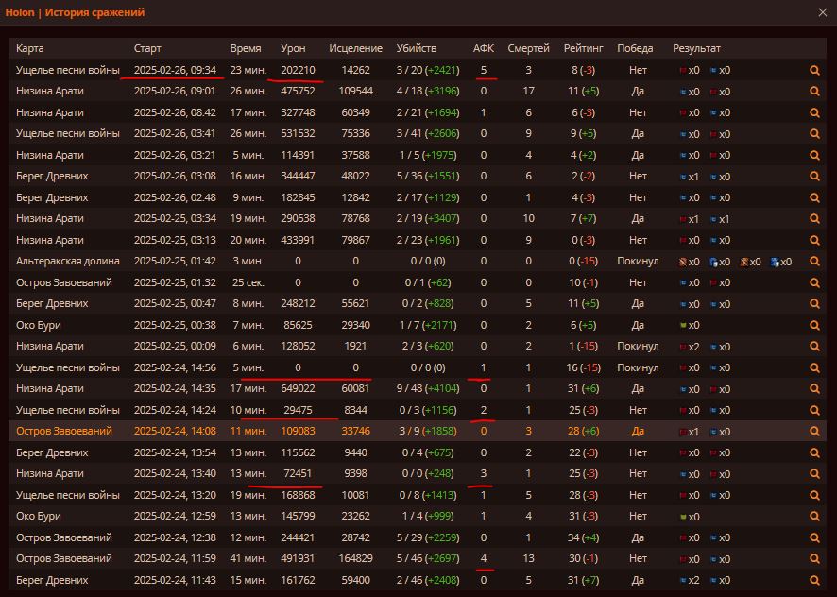Click the damage value 649022
The height and width of the screenshot is (597, 837).
pyautogui.click(x=298, y=389)
